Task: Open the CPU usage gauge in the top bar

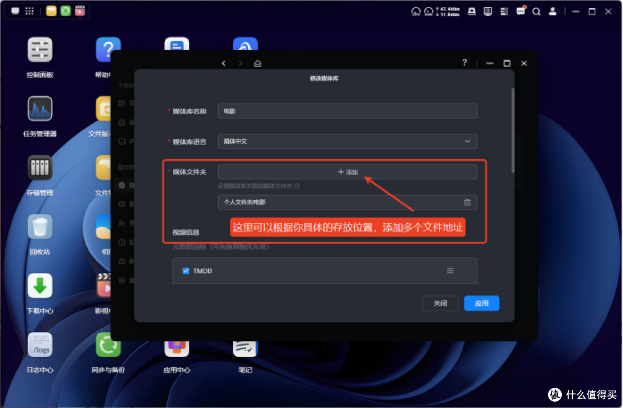Action: [415, 12]
